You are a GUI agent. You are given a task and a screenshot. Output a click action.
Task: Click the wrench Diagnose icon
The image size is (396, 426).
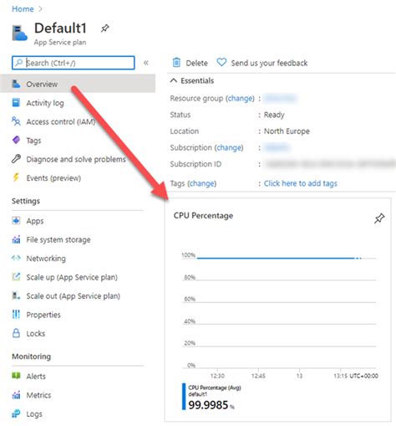coord(16,159)
